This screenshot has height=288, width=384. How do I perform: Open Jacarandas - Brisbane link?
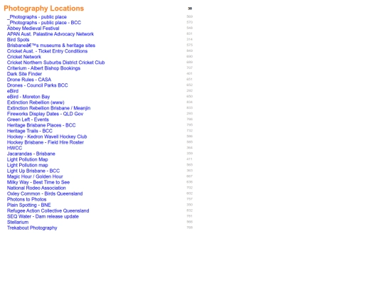point(31,154)
